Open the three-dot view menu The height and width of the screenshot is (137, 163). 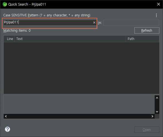point(156,15)
